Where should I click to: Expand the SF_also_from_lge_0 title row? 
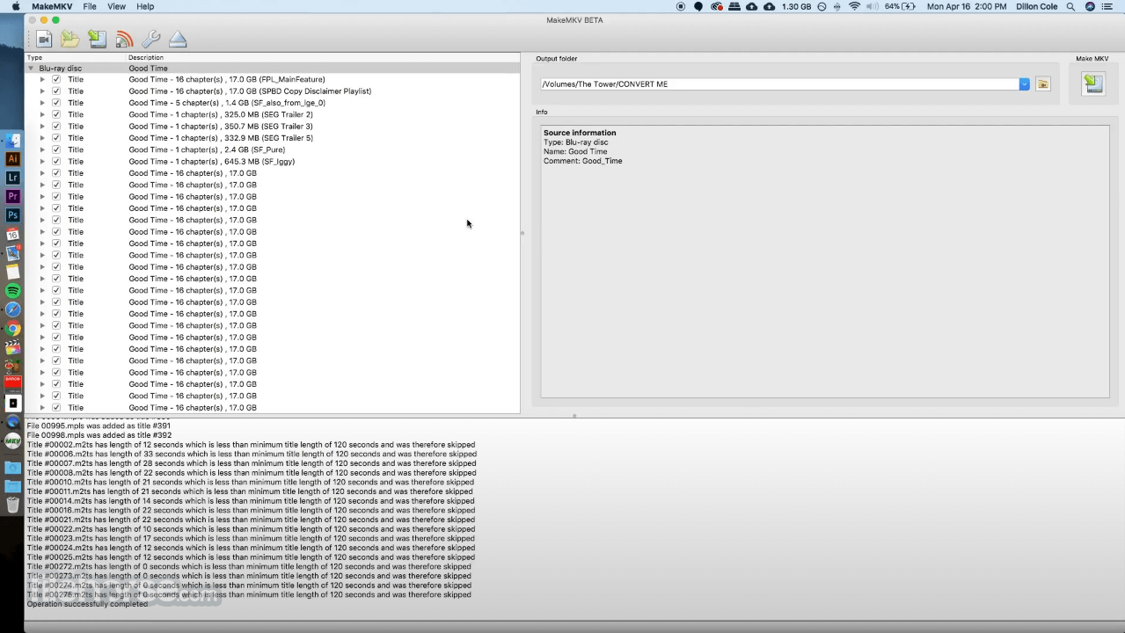[x=42, y=103]
